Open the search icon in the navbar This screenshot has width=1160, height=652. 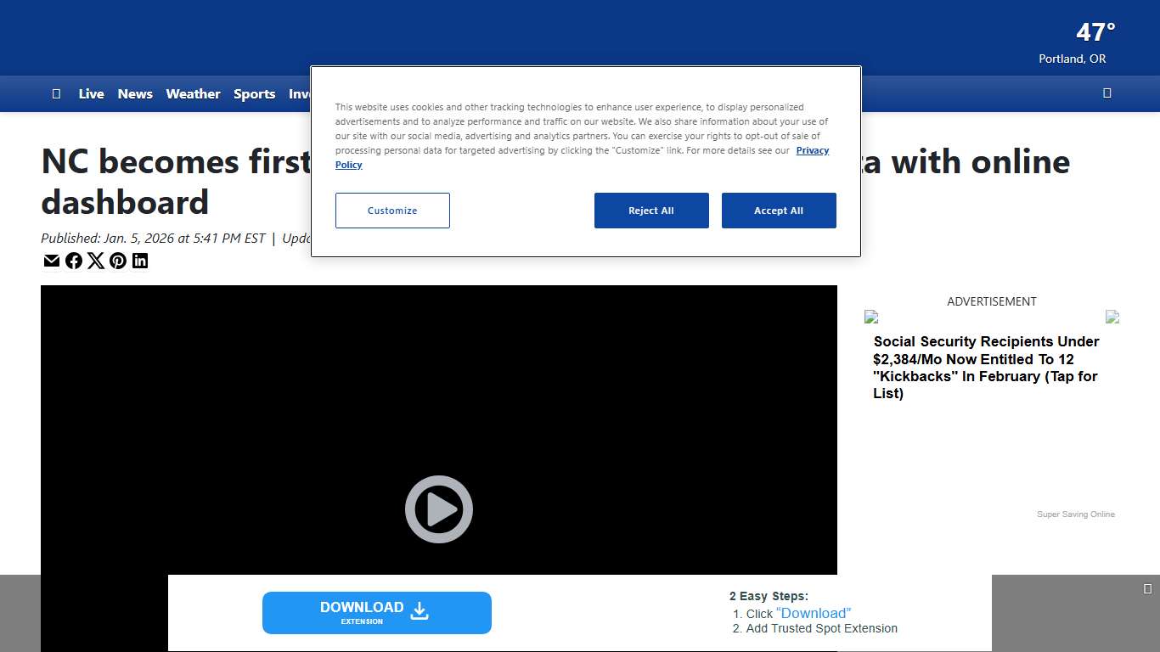[x=1107, y=93]
